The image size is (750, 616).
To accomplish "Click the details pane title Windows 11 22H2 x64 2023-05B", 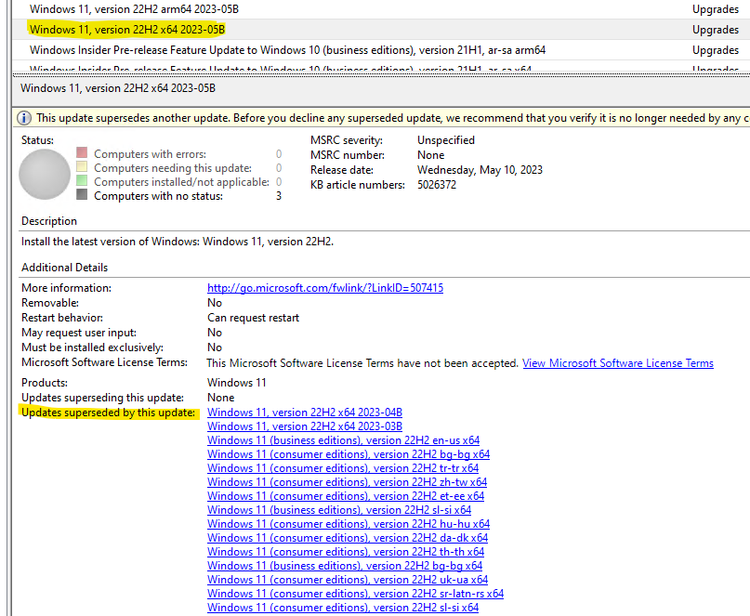I will (118, 88).
